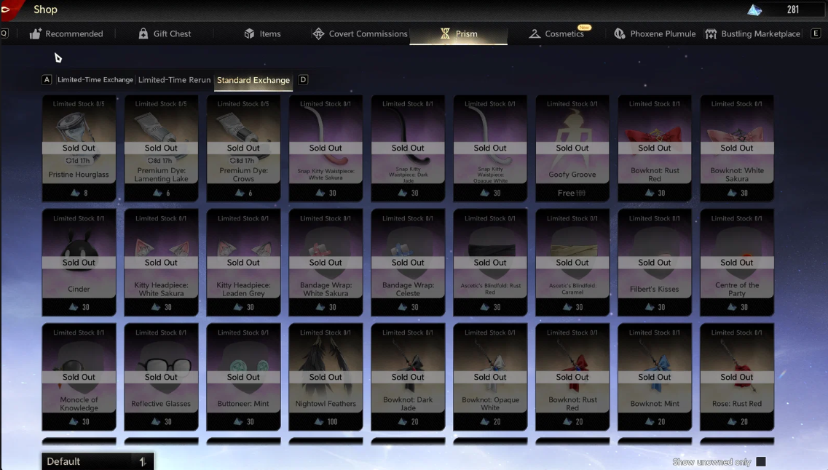
Task: Select Bowknot: Opaque White card
Action: tap(490, 377)
